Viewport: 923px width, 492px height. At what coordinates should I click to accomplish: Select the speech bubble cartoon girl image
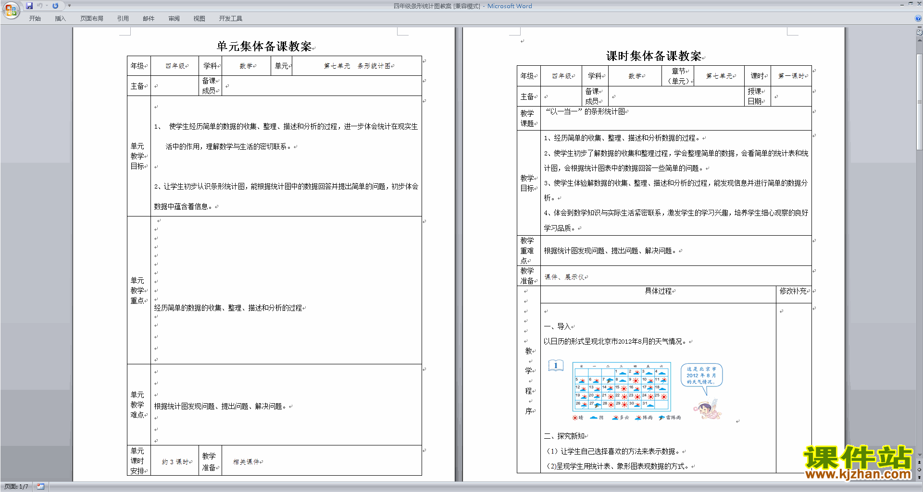[702, 391]
